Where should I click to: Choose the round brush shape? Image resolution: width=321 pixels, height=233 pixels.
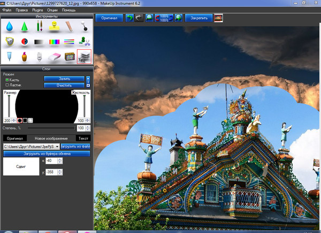(x=20, y=120)
